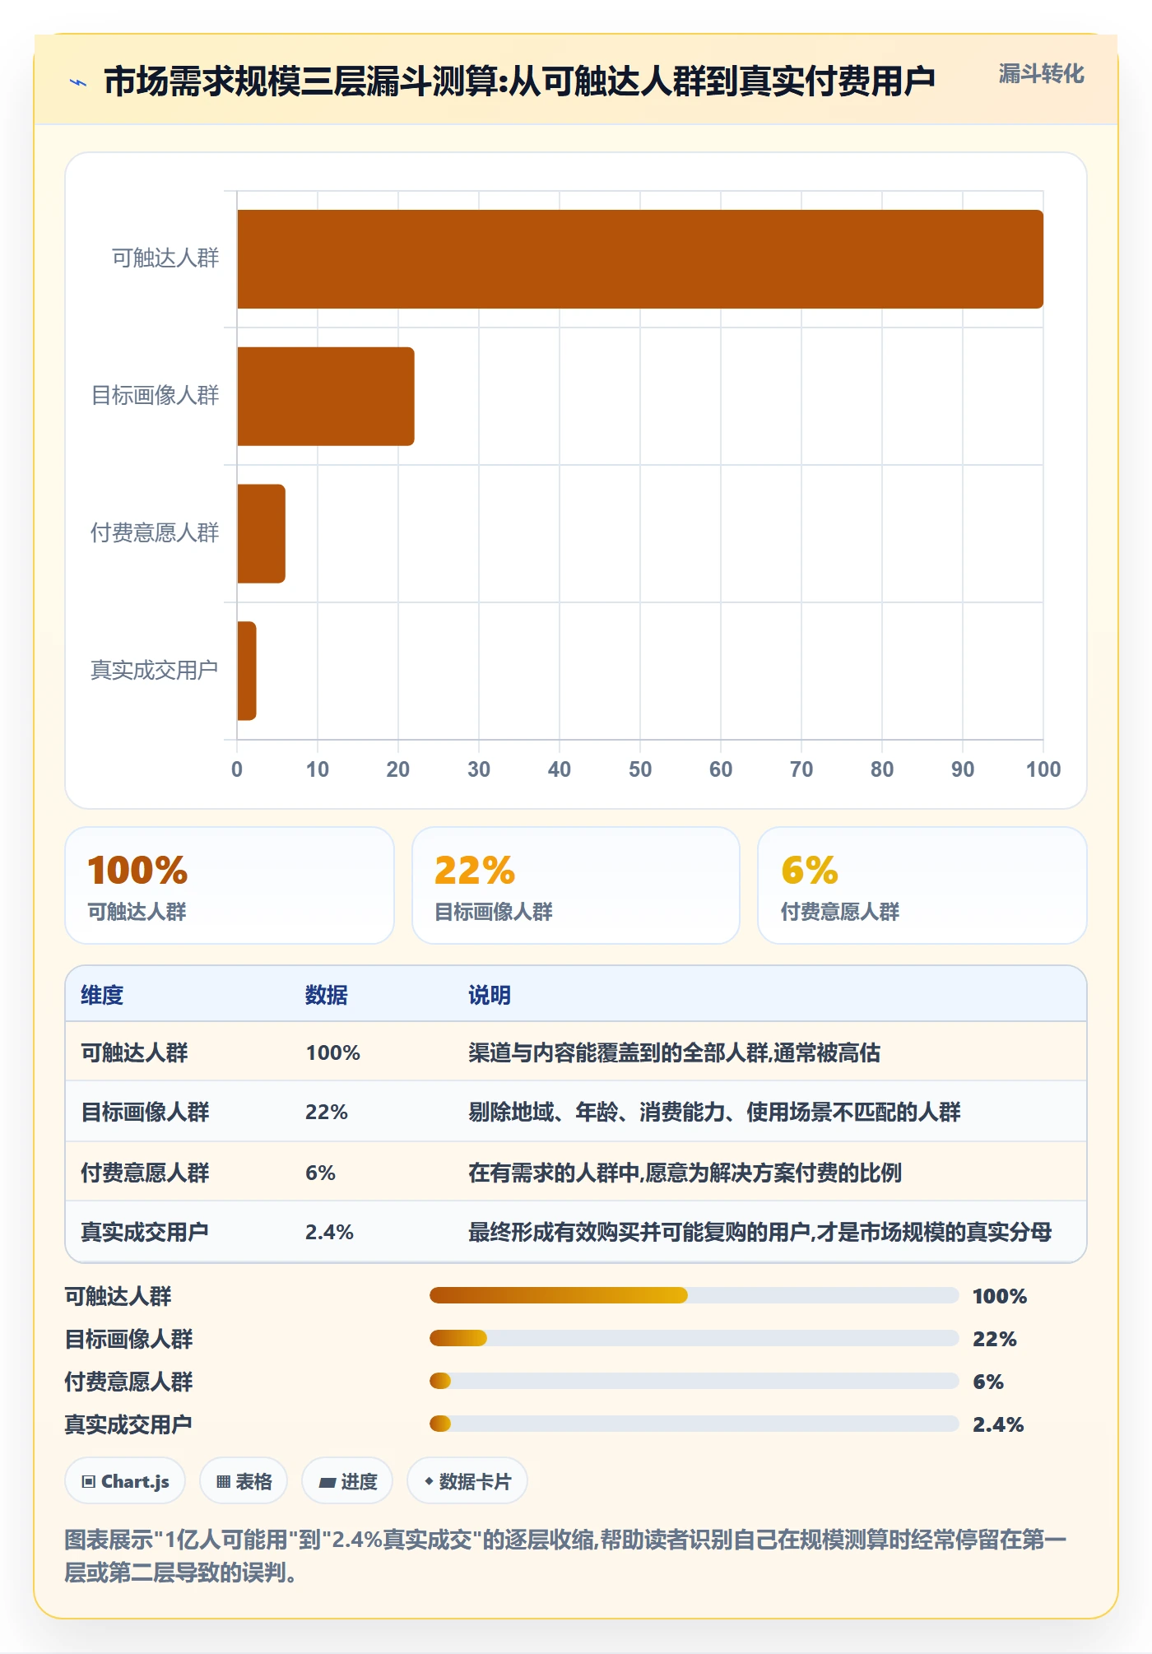Image resolution: width=1152 pixels, height=1654 pixels.
Task: Click the 目标画像人群 bar in the chart
Action: tap(326, 397)
